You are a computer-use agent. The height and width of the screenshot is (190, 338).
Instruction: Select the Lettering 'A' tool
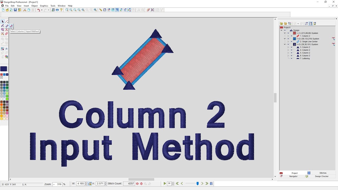[x=7, y=30]
